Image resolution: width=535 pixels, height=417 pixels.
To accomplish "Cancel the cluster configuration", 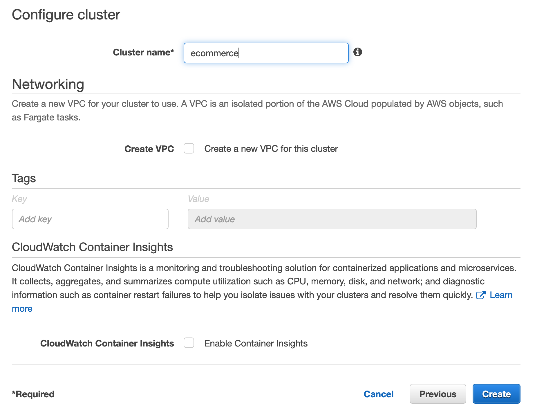I will [x=378, y=394].
